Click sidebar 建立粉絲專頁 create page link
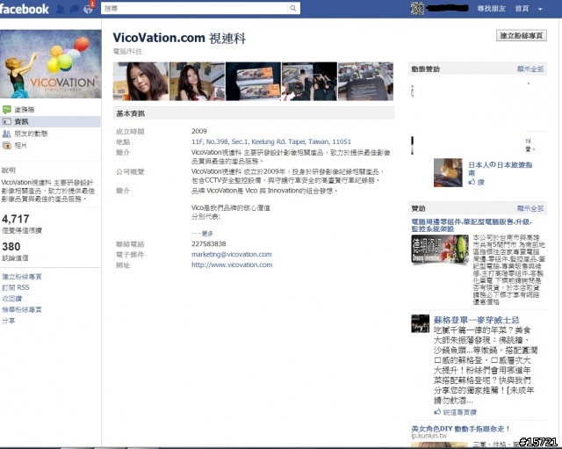The image size is (562, 449). 22,277
